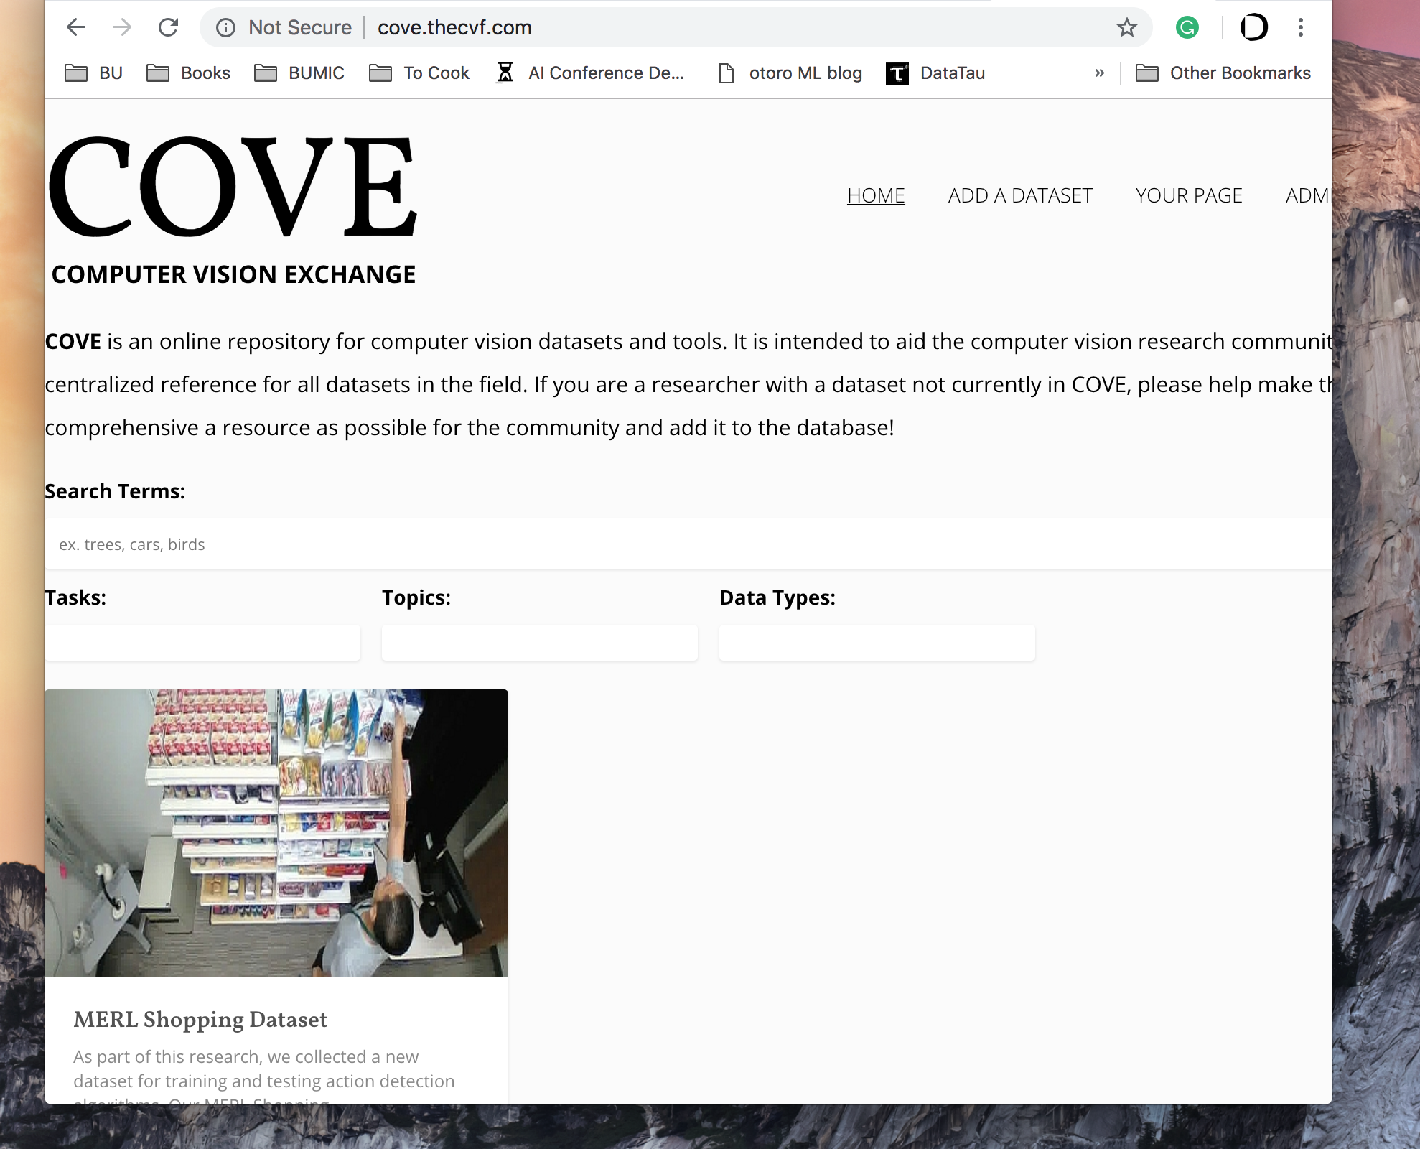The image size is (1420, 1149).
Task: Click the round profile icon in toolbar
Action: pos(1253,27)
